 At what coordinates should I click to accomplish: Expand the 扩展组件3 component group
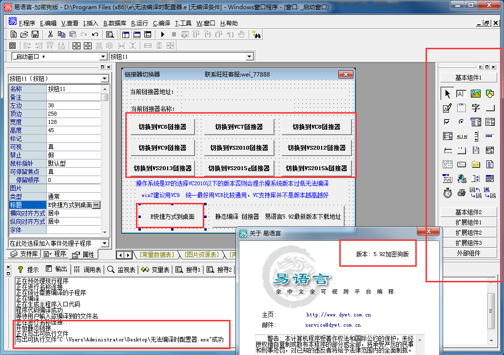[x=468, y=243]
